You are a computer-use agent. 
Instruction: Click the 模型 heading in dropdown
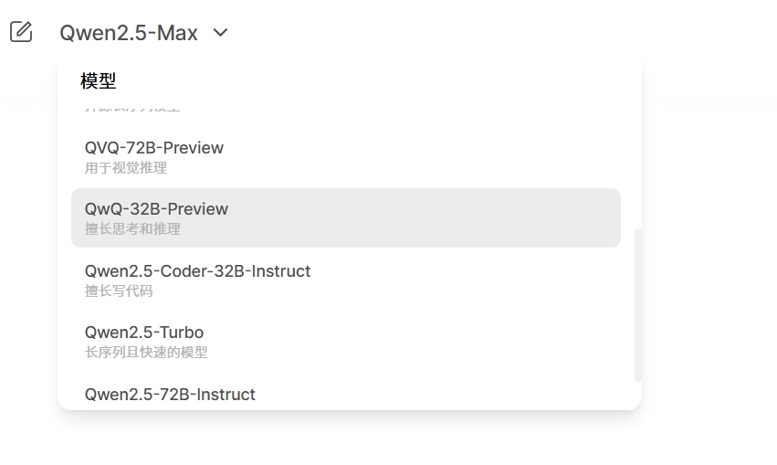click(99, 81)
